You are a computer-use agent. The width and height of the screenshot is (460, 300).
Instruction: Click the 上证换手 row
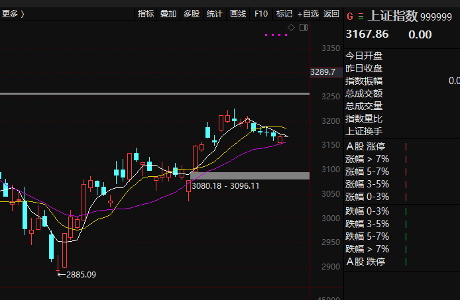(402, 131)
